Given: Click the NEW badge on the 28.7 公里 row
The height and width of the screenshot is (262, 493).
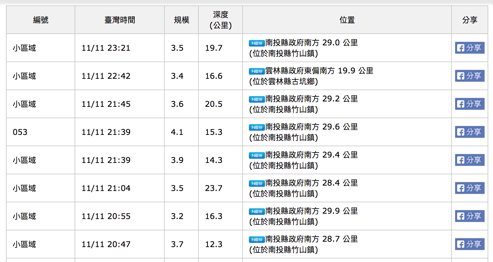Looking at the screenshot, I should pyautogui.click(x=257, y=240).
